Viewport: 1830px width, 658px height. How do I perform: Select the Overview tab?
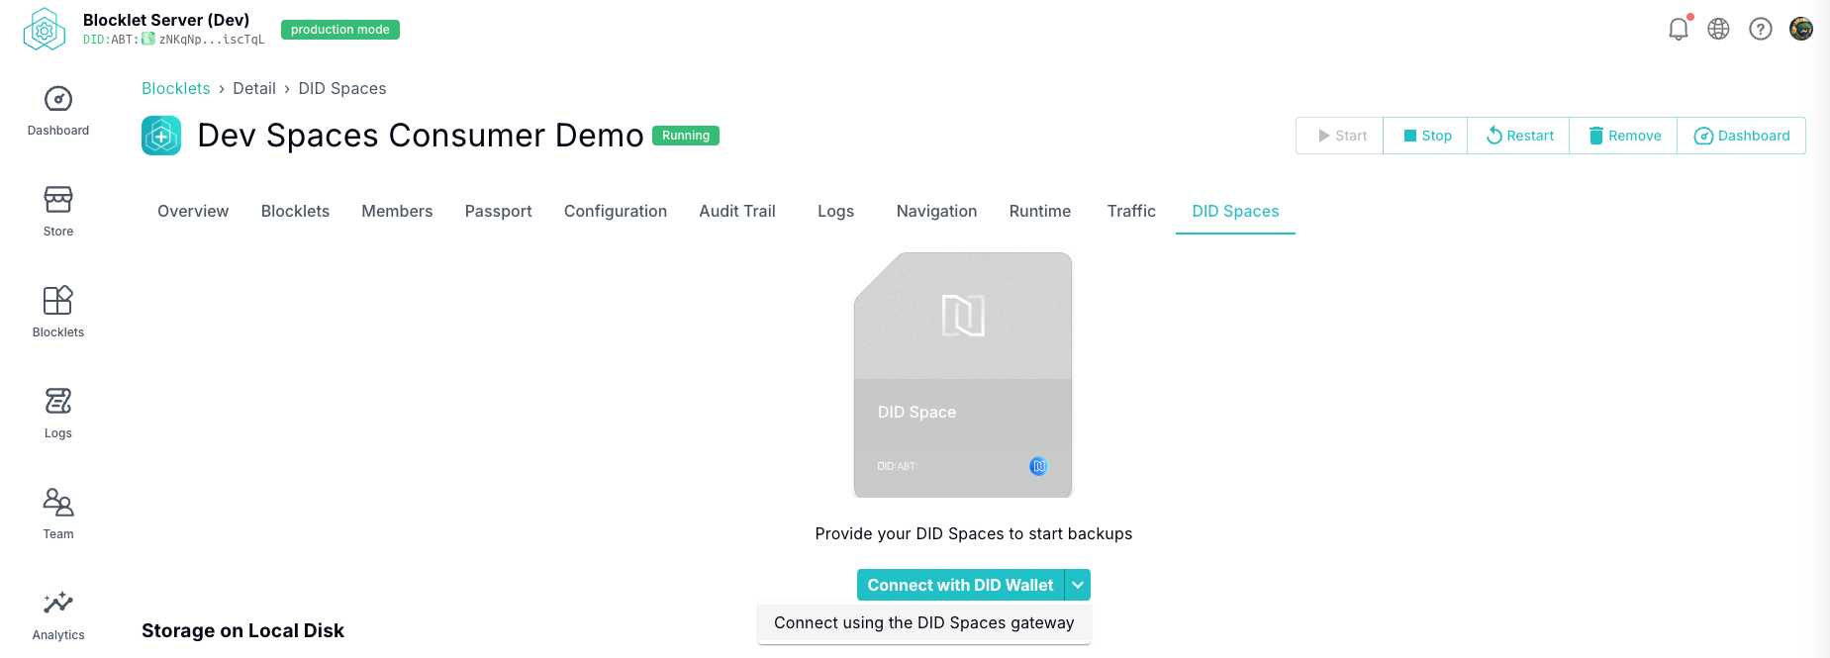point(193,211)
